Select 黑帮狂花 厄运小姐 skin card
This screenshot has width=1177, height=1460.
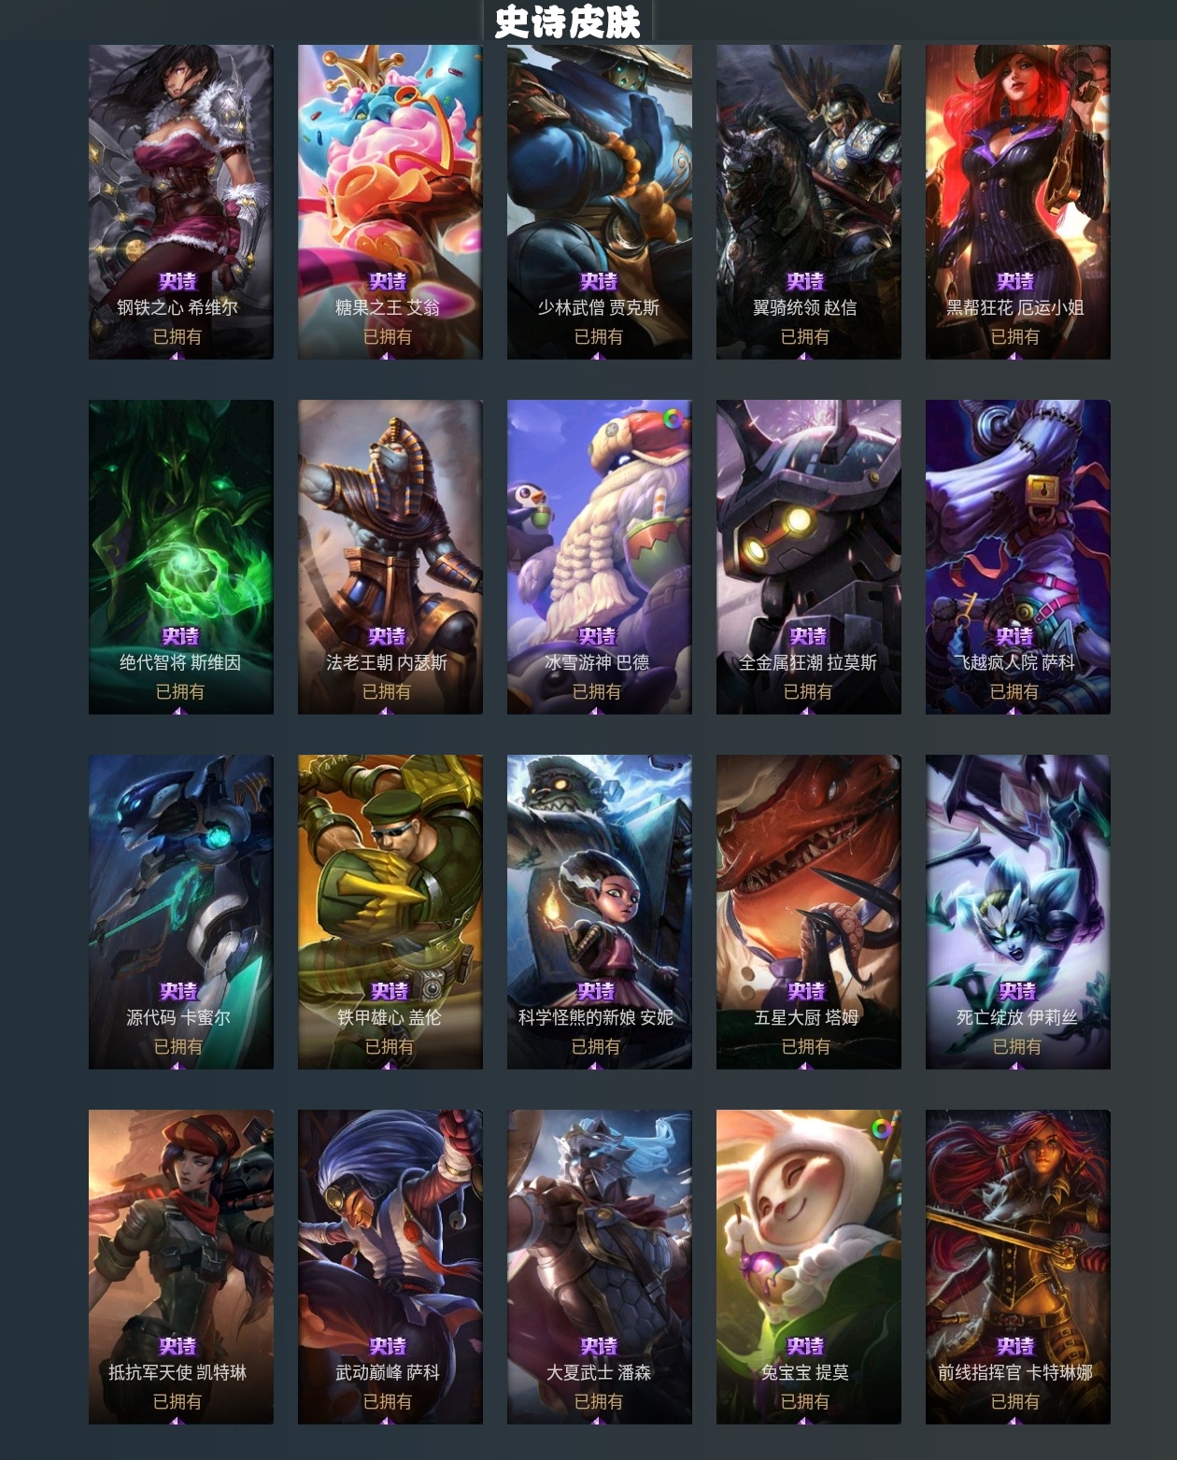coord(1018,202)
